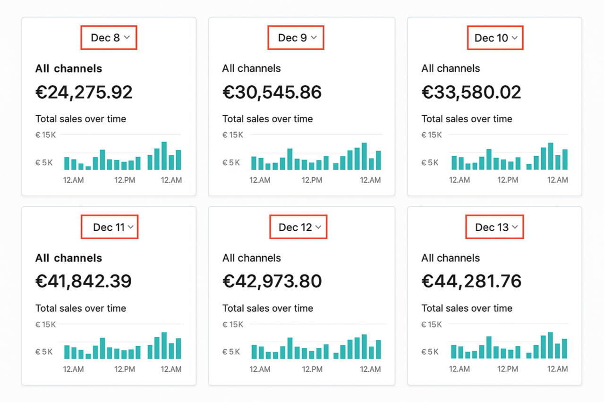
Task: Expand the Dec 9 date selector
Action: pos(297,38)
